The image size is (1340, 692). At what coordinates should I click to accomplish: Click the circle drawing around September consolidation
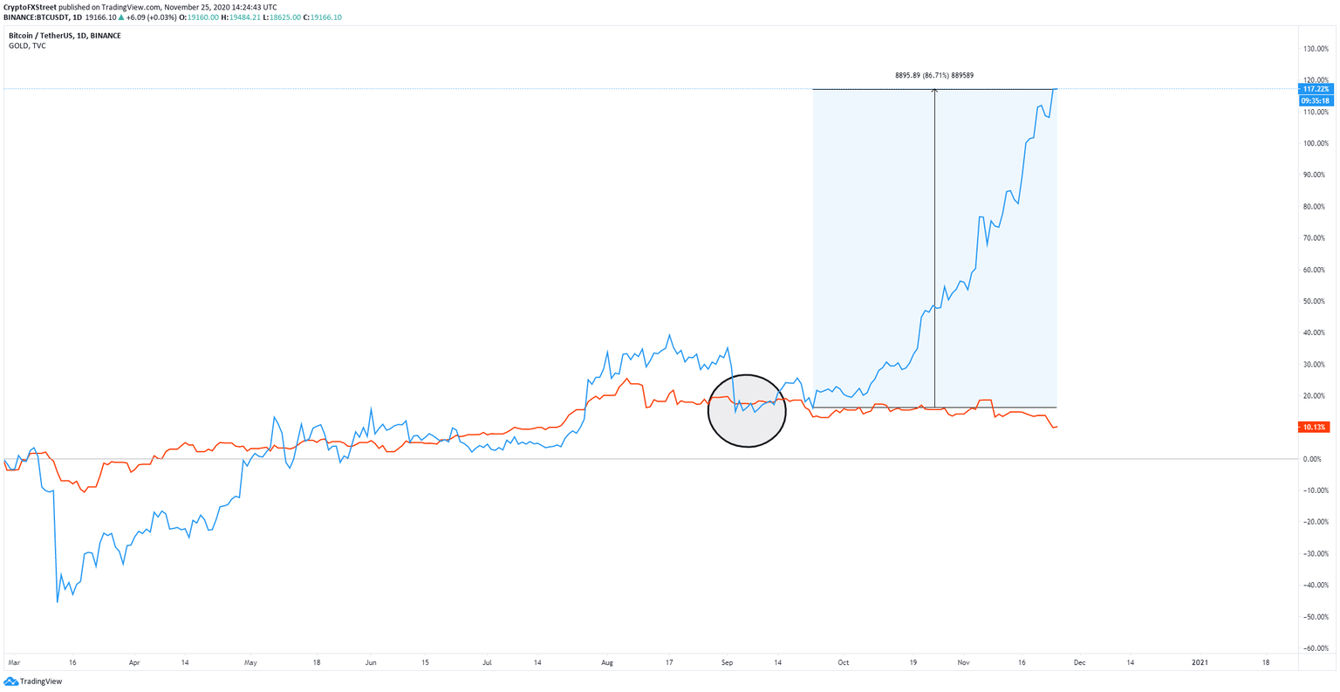pos(747,410)
